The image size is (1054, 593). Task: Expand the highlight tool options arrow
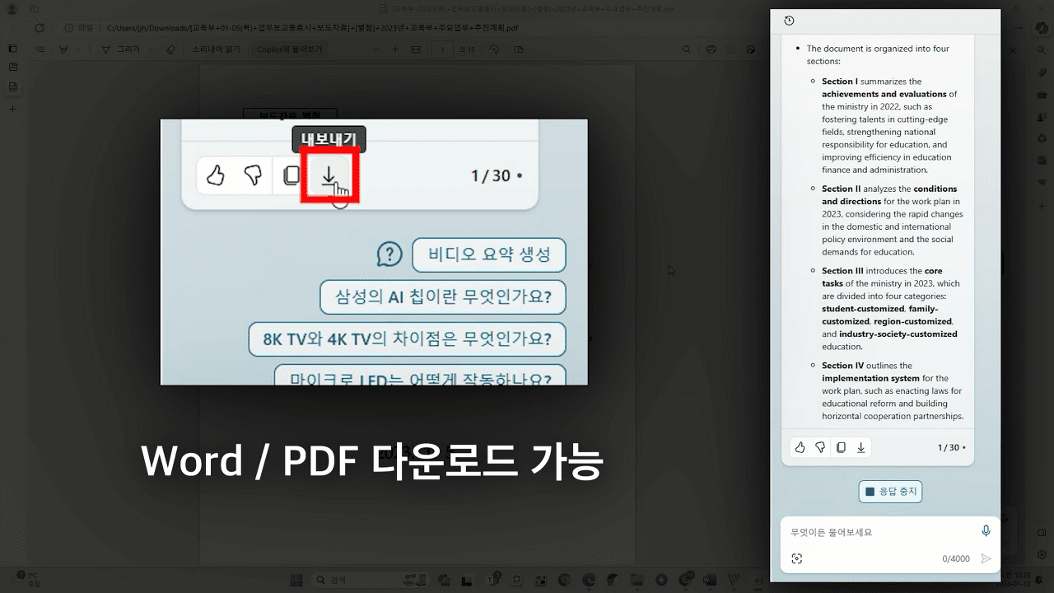tap(78, 49)
